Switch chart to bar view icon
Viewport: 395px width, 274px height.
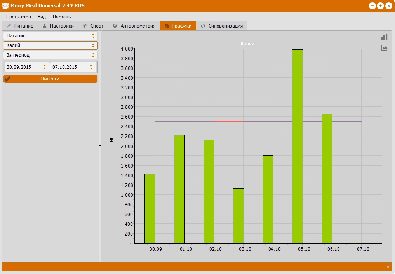(384, 37)
